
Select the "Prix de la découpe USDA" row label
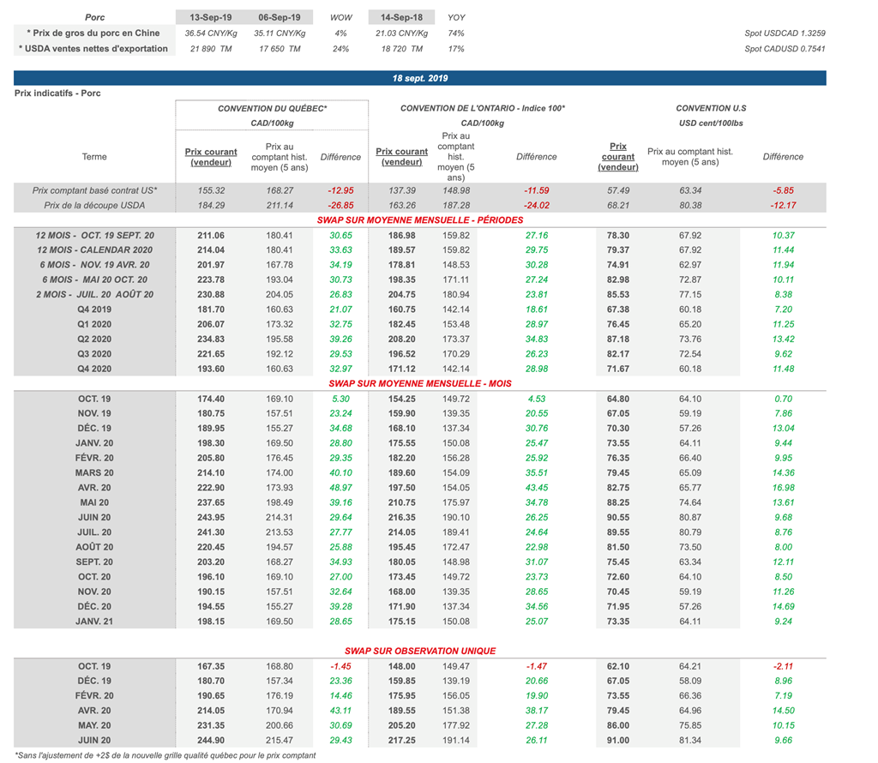(x=94, y=205)
